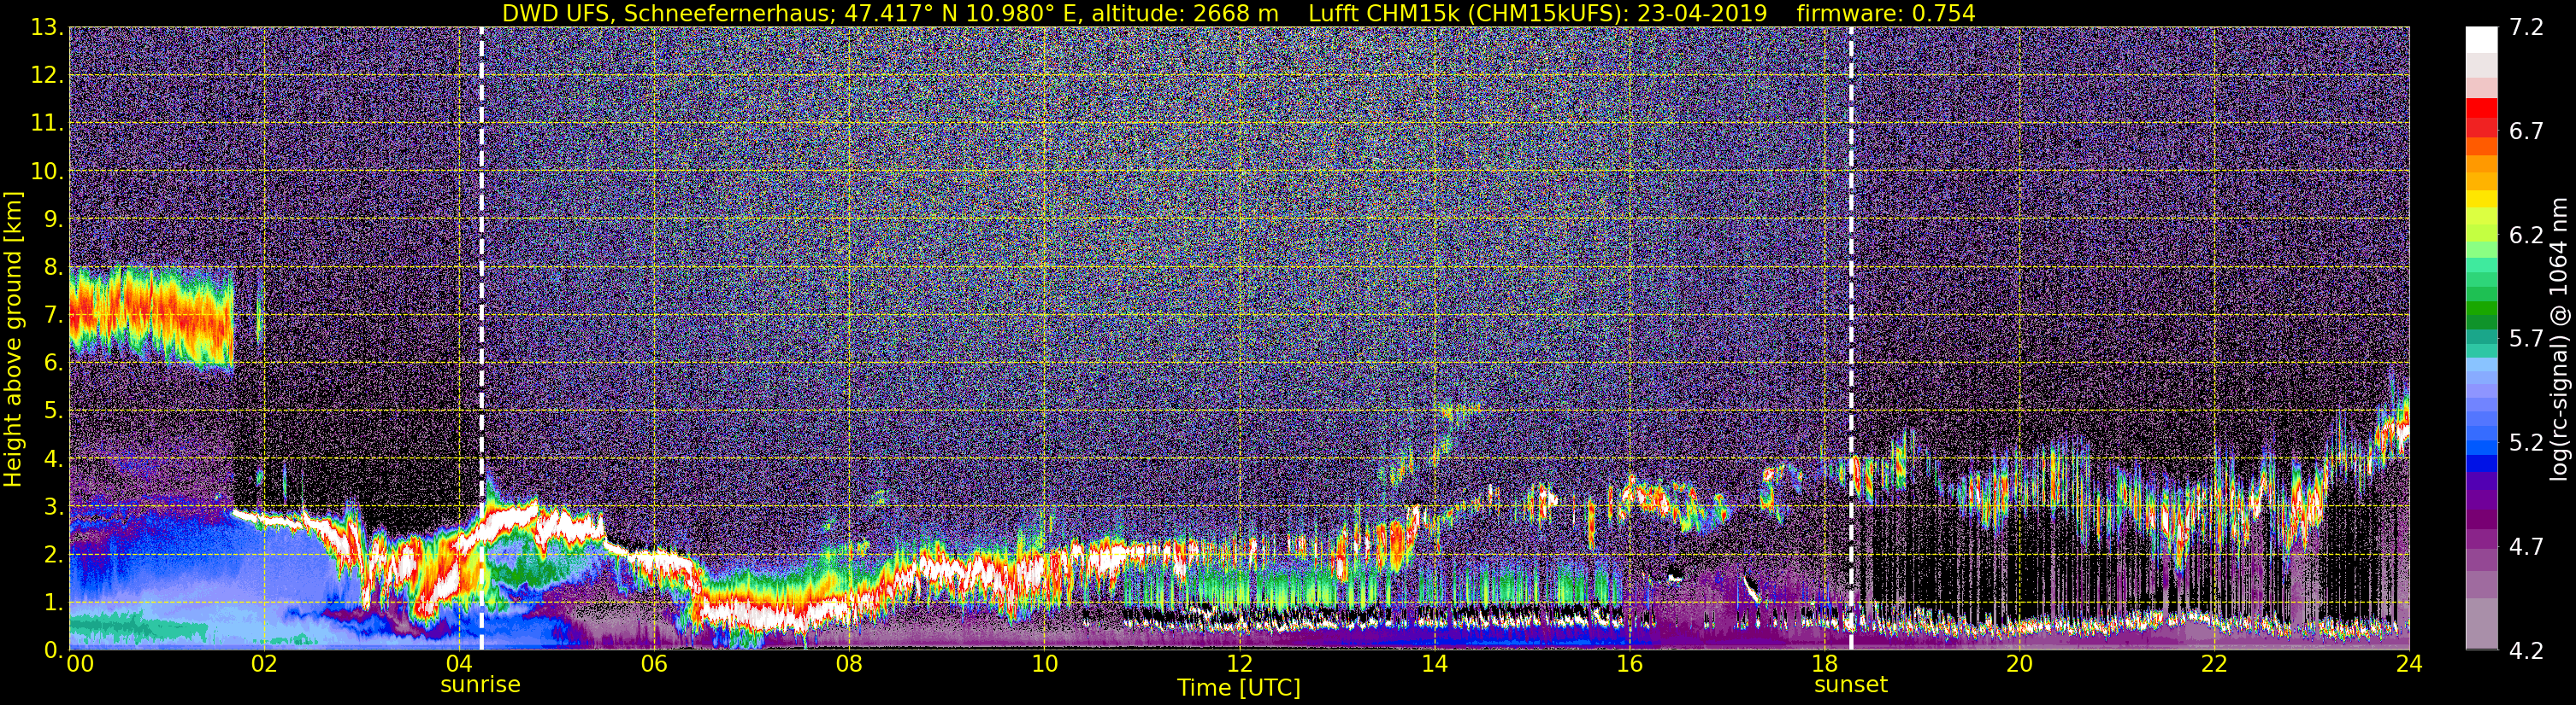Click the white dashed sunrise marker line

click(481, 339)
